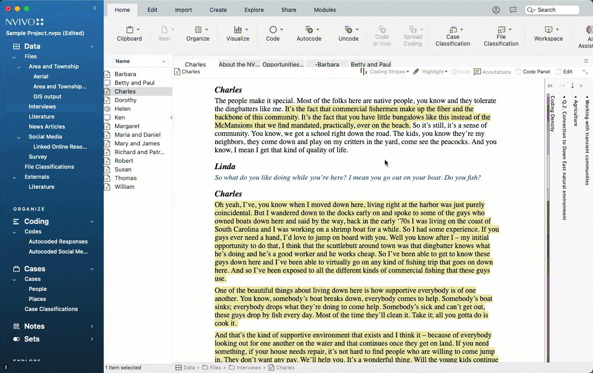Switch to the Betty and Paul document tab

371,64
